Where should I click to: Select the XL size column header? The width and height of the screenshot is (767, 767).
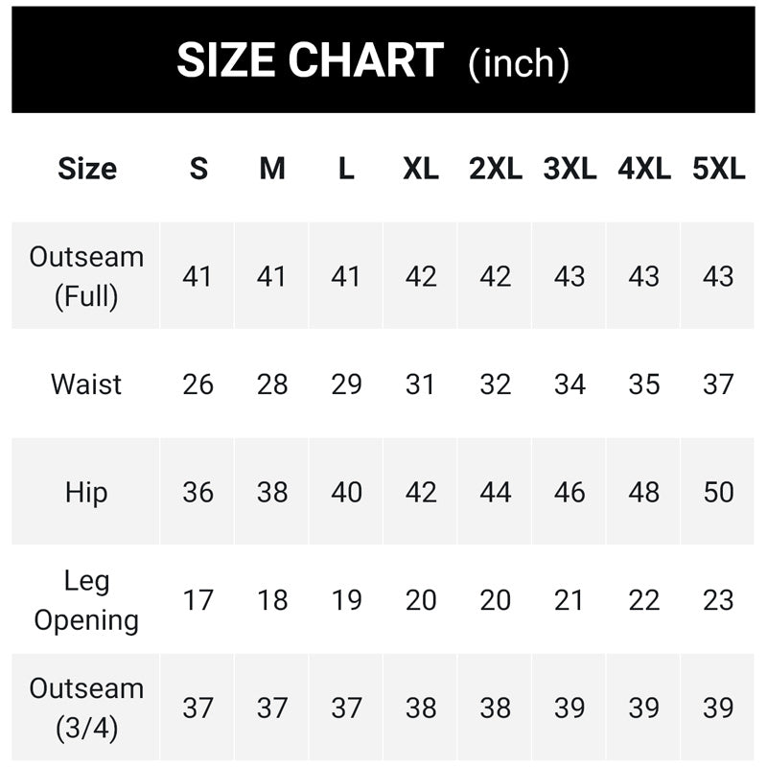pyautogui.click(x=421, y=169)
